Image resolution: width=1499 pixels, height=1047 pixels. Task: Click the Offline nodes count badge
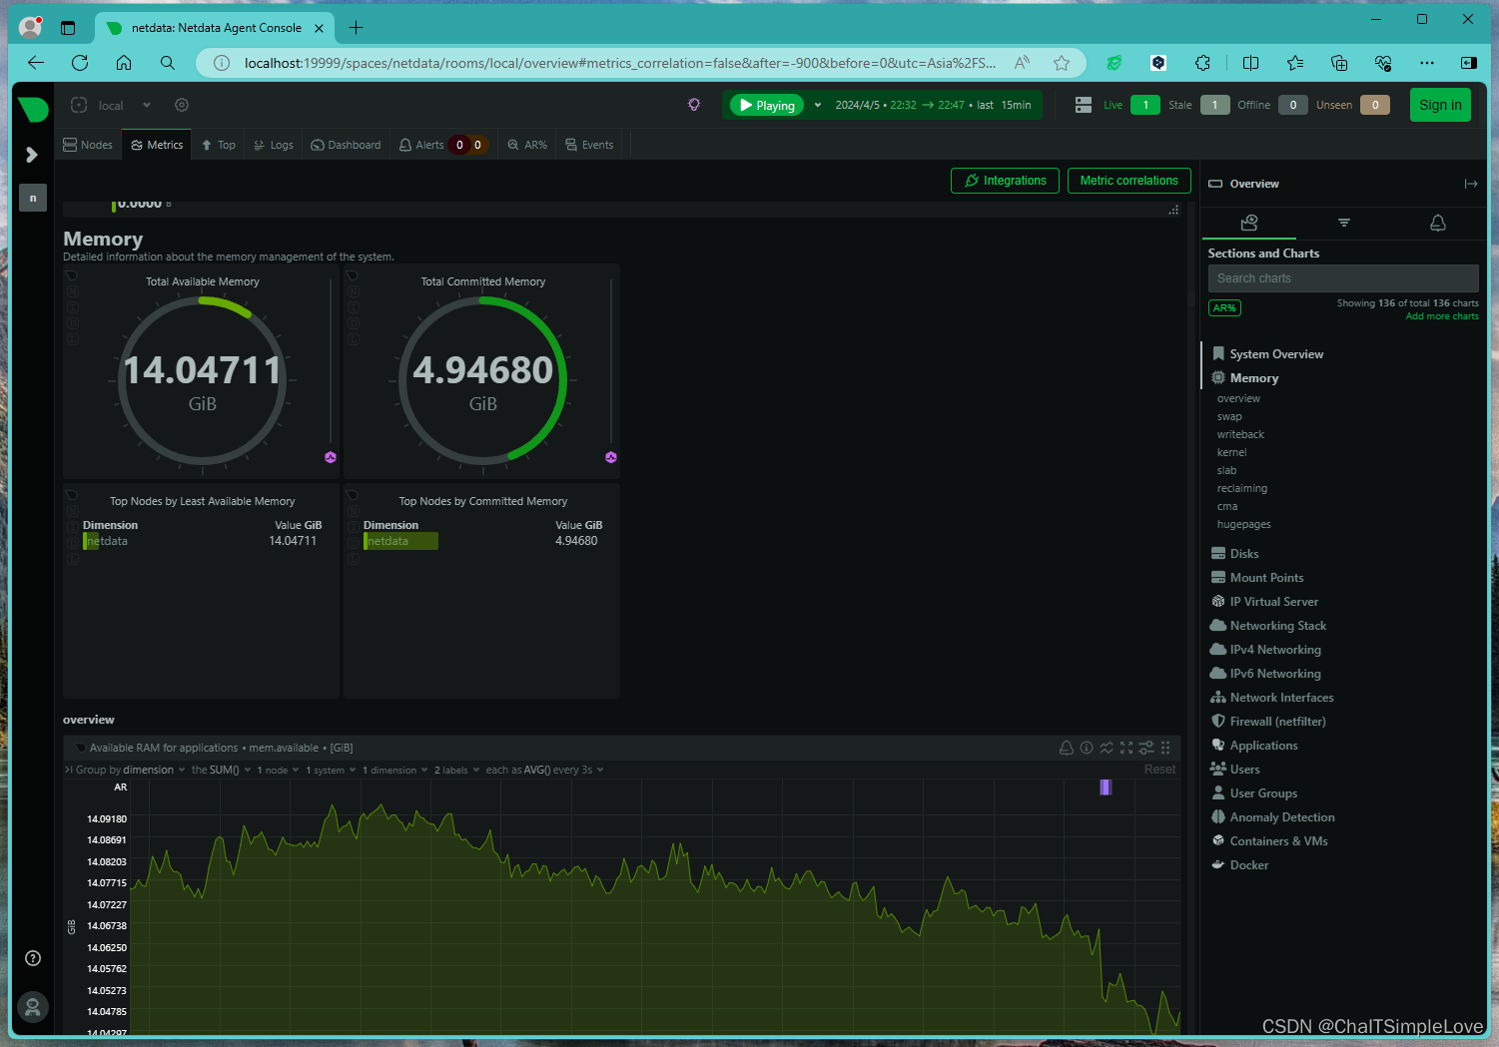pyautogui.click(x=1293, y=105)
